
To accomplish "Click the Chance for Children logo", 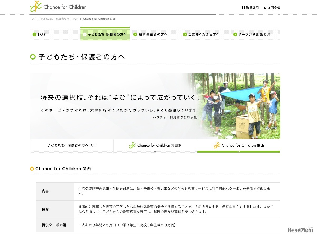I will coord(58,7).
